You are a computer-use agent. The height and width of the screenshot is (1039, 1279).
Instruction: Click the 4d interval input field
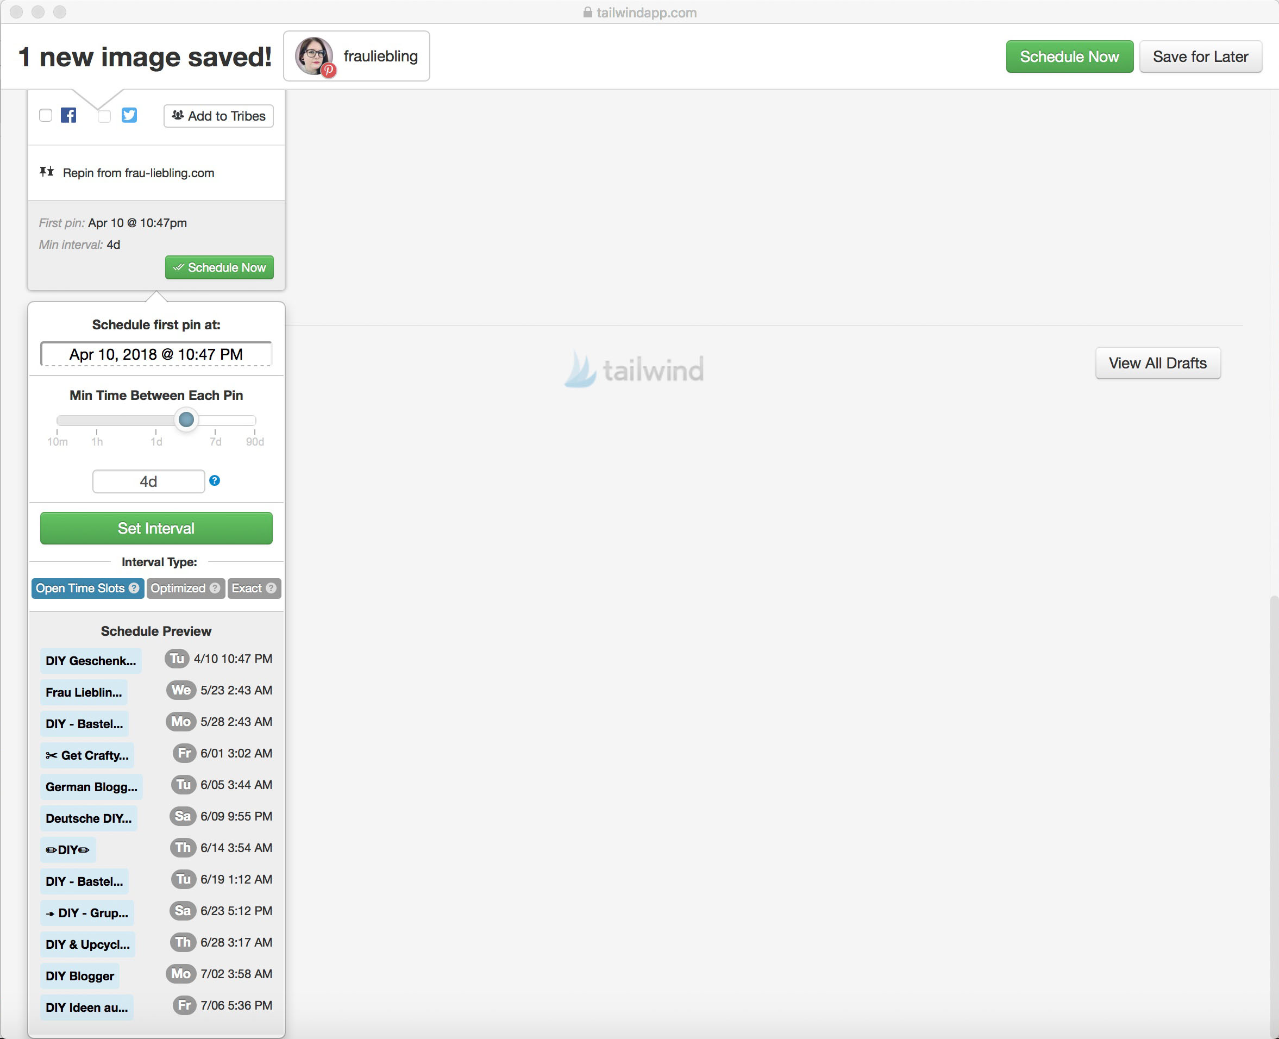[x=148, y=481]
